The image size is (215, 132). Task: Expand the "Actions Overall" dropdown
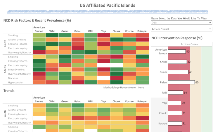(x=181, y=29)
